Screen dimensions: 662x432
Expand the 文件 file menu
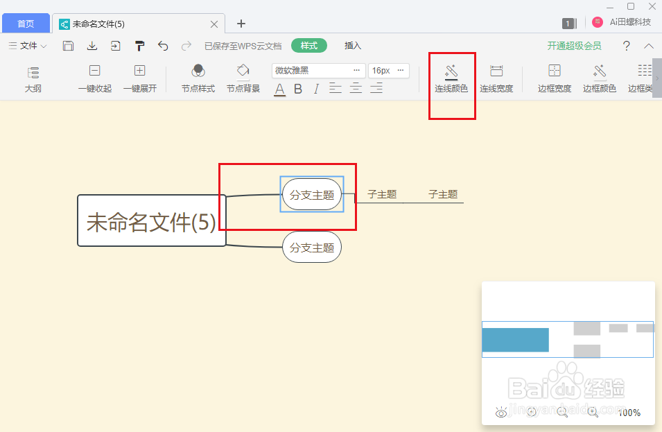pyautogui.click(x=28, y=46)
